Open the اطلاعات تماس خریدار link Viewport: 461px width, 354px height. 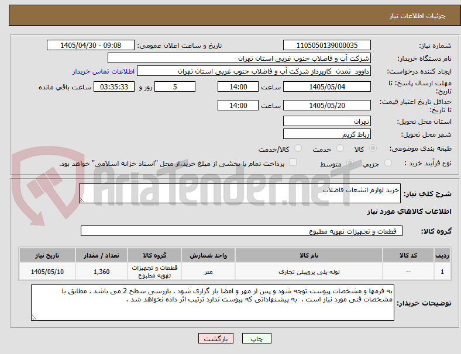[104, 71]
